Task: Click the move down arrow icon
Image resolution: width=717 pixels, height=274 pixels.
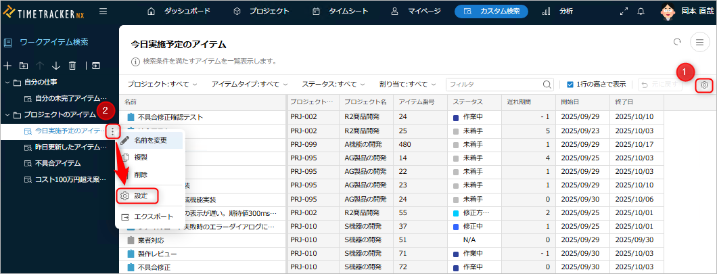Action: pyautogui.click(x=56, y=66)
